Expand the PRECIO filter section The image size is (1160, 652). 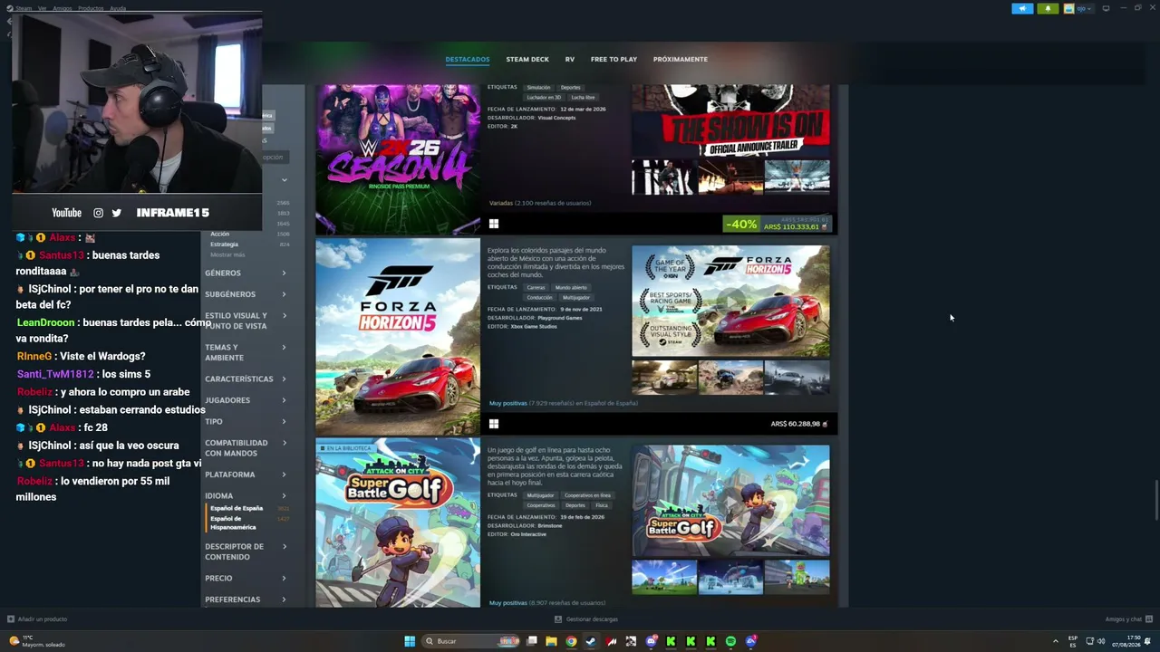[x=245, y=578]
